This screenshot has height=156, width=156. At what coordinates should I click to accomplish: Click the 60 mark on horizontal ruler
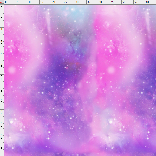(147, 2)
